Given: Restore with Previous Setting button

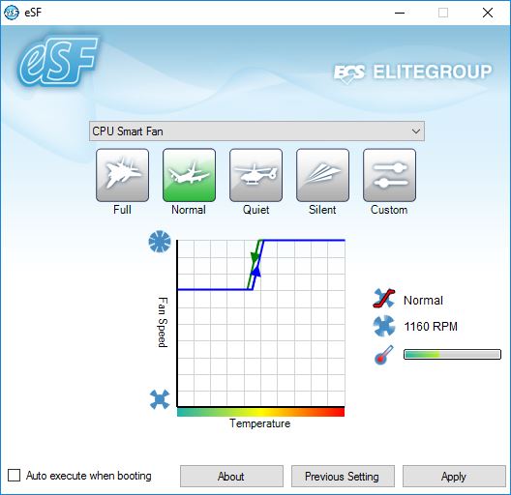Looking at the screenshot, I should 343,476.
